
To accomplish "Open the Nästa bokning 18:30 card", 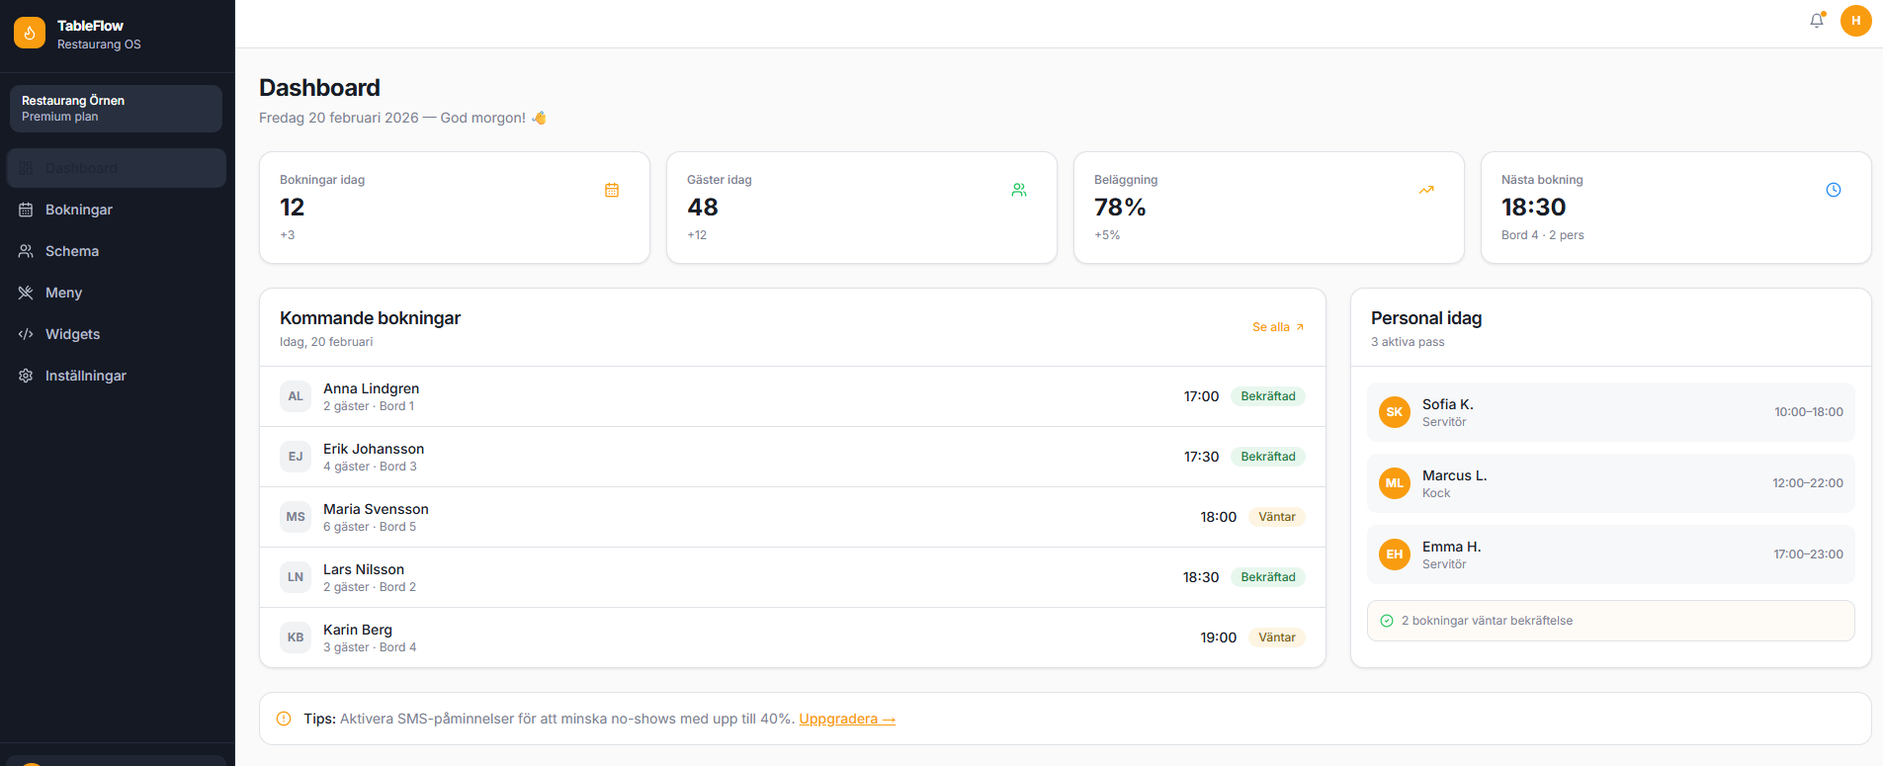I will coord(1676,208).
